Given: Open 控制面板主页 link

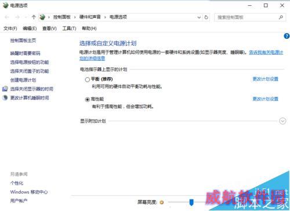Looking at the screenshot, I should [23, 41].
